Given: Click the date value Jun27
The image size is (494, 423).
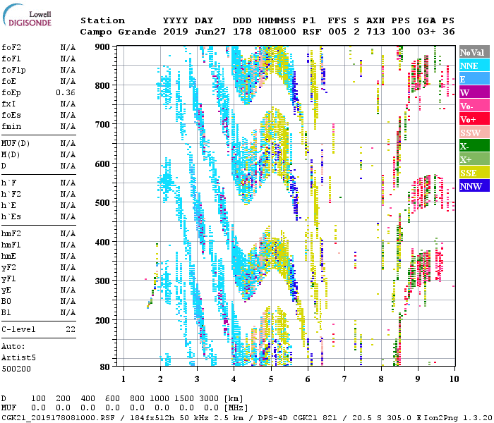Looking at the screenshot, I should [210, 32].
